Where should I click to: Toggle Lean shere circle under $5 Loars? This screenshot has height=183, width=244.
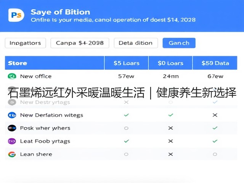(x=126, y=154)
